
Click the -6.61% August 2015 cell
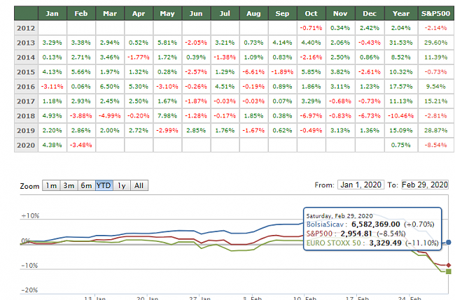tap(253, 72)
